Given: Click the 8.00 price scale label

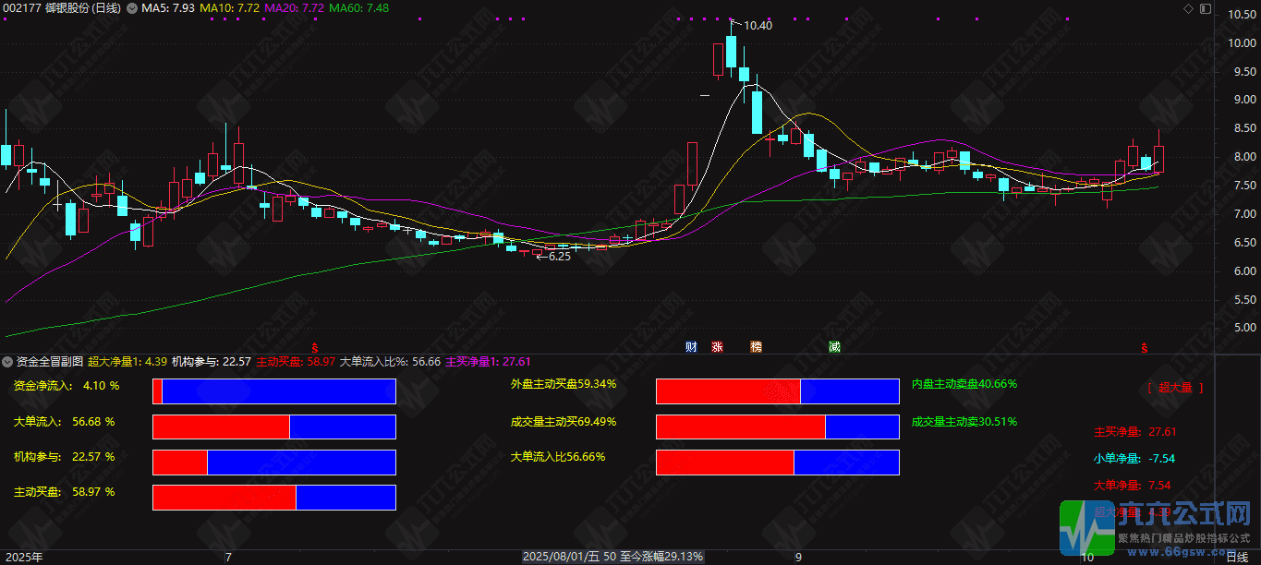Looking at the screenshot, I should 1244,157.
